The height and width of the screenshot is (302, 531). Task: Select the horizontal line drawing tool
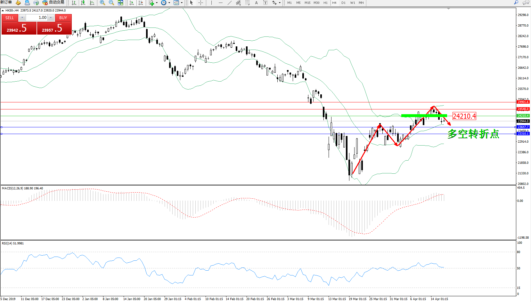pyautogui.click(x=220, y=3)
